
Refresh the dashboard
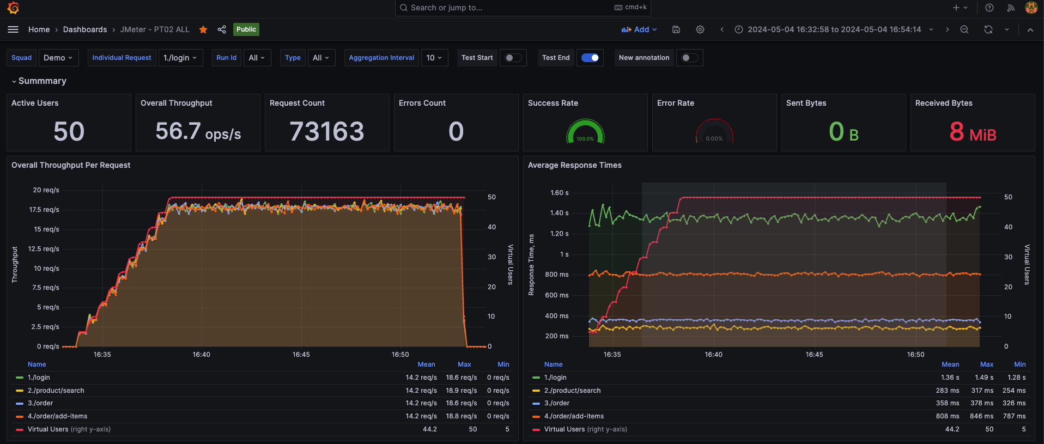pyautogui.click(x=988, y=29)
